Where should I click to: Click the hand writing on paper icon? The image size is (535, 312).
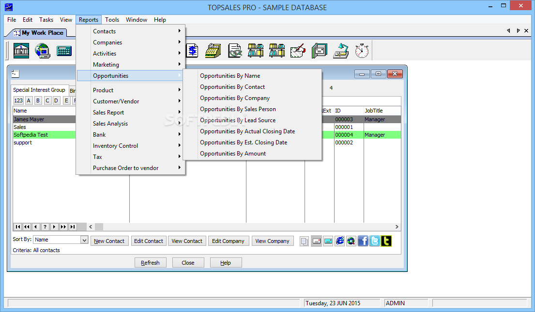click(x=298, y=51)
